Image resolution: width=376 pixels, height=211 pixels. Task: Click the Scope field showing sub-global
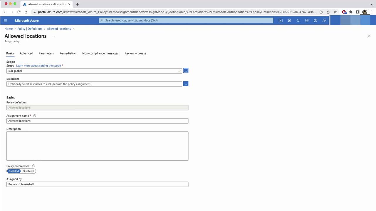point(94,71)
